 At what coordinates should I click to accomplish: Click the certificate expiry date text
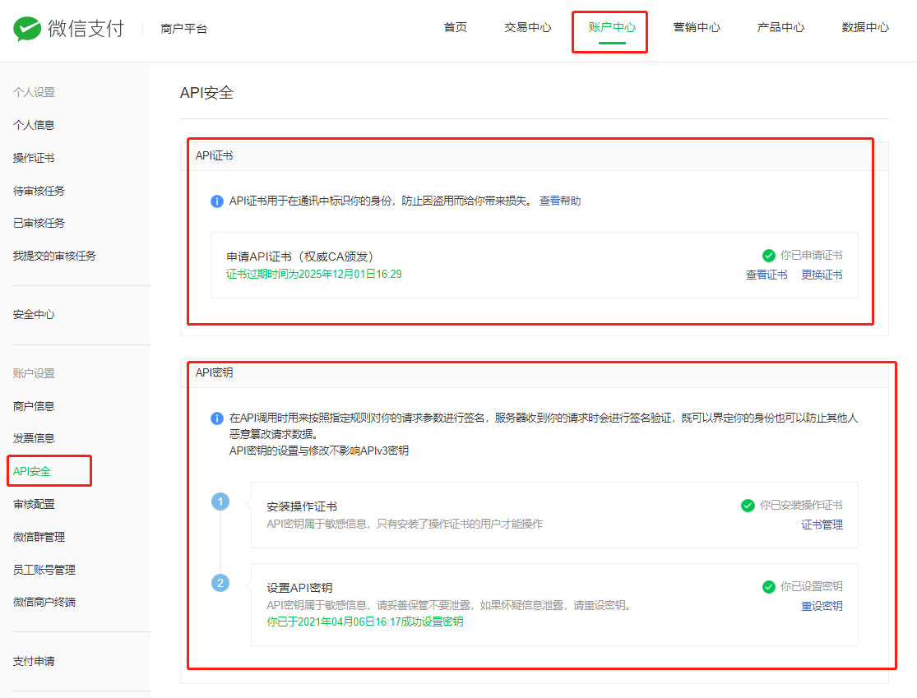314,274
